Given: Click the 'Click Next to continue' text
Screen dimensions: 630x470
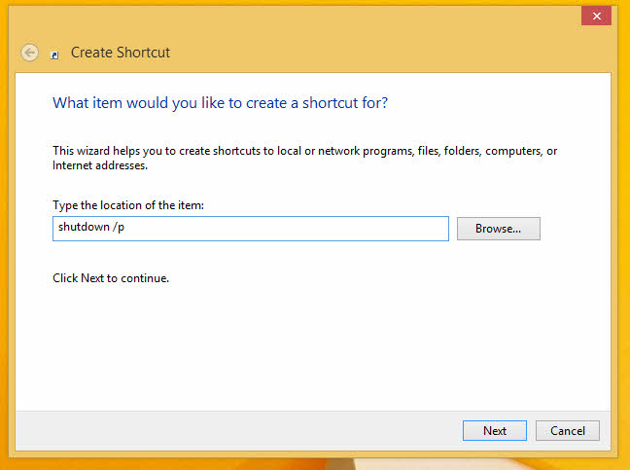Looking at the screenshot, I should click(111, 278).
